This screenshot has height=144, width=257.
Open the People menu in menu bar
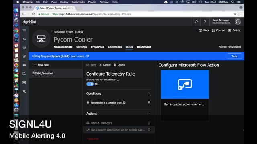pos(92,2)
